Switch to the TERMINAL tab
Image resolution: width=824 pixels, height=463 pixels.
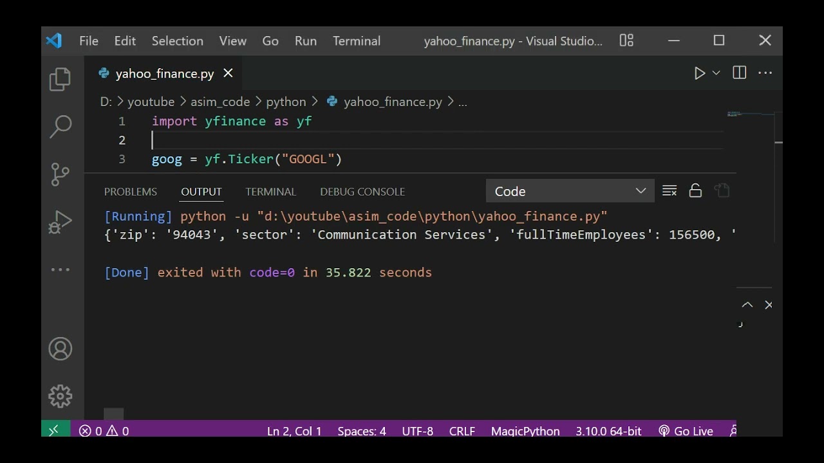270,192
